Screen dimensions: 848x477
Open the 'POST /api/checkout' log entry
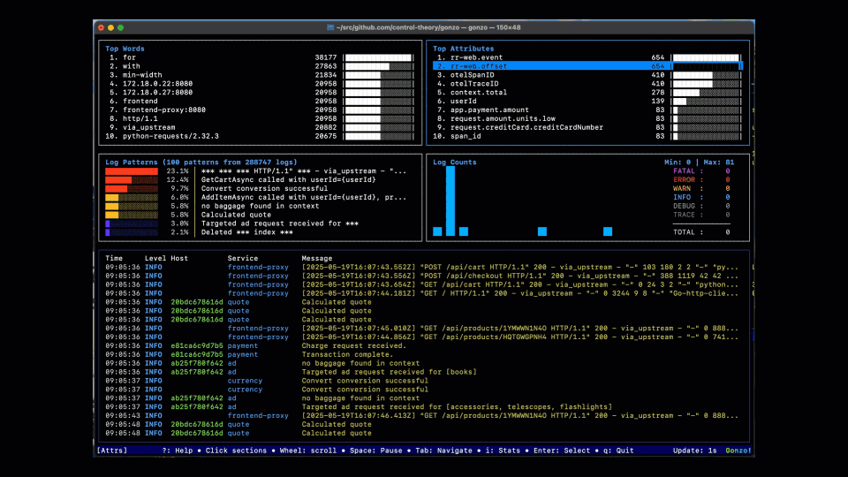[x=422, y=276]
